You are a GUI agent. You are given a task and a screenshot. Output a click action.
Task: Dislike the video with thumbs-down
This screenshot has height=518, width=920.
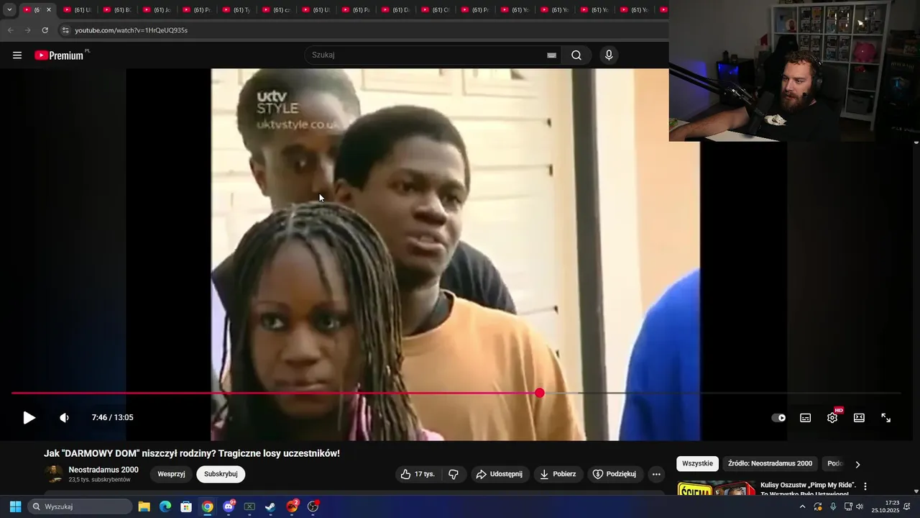point(453,474)
